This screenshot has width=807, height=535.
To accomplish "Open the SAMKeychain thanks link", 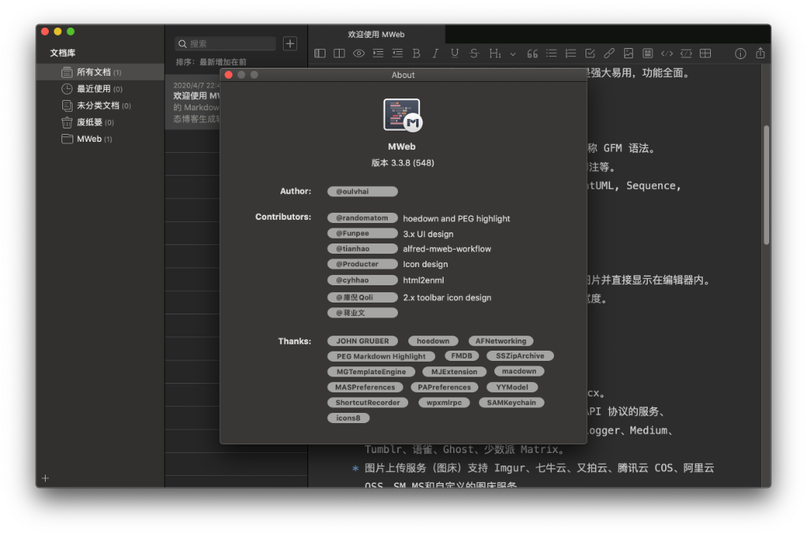I will point(511,403).
